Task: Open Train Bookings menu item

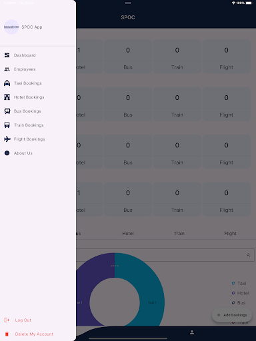Action: click(x=38, y=125)
